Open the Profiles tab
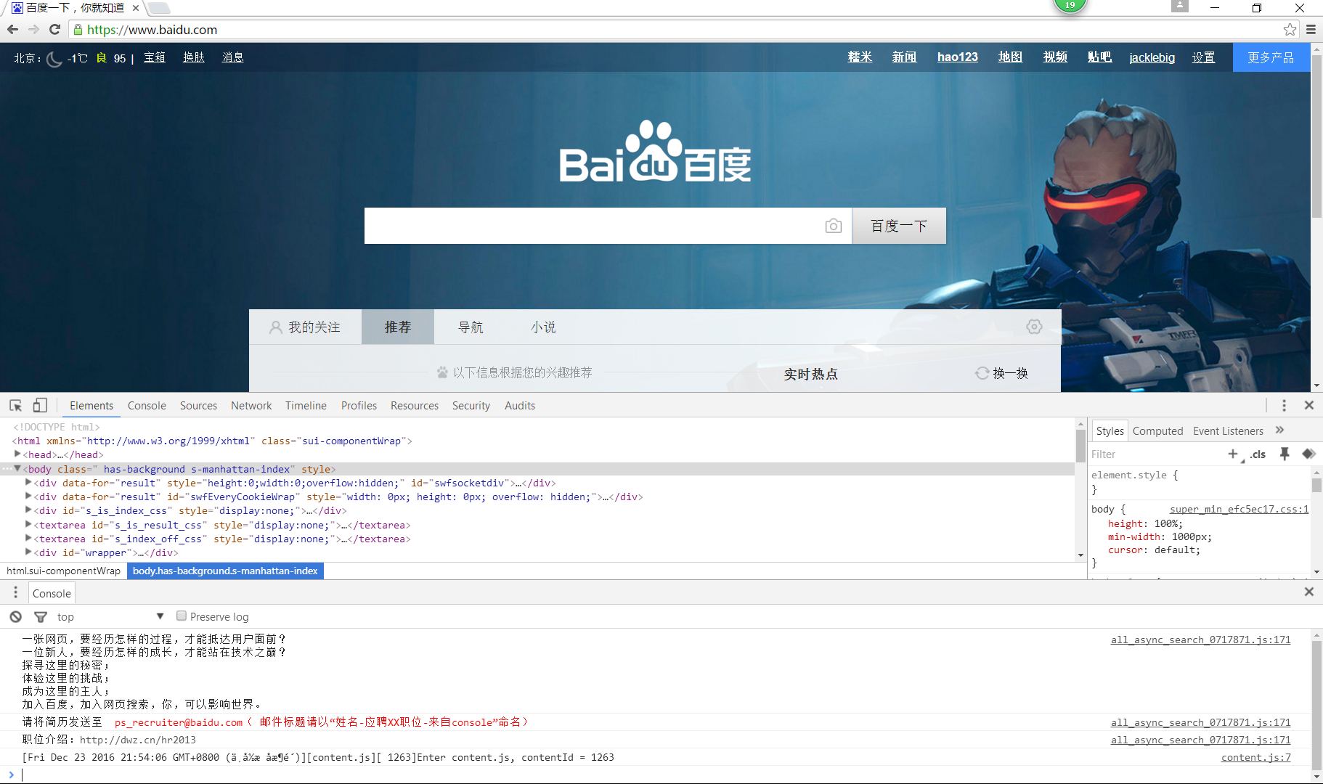The image size is (1323, 784). [x=359, y=405]
